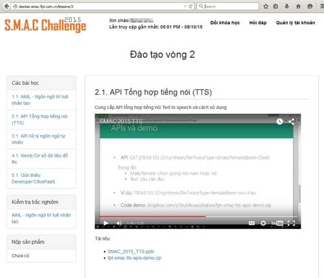The height and width of the screenshot is (278, 324).
Task: Open Quản lý tài khoản menu
Action: point(295,23)
